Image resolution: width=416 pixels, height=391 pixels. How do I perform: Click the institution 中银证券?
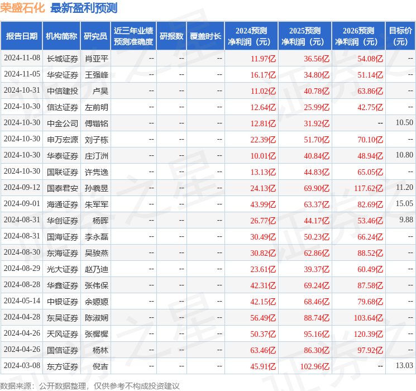tap(63, 302)
